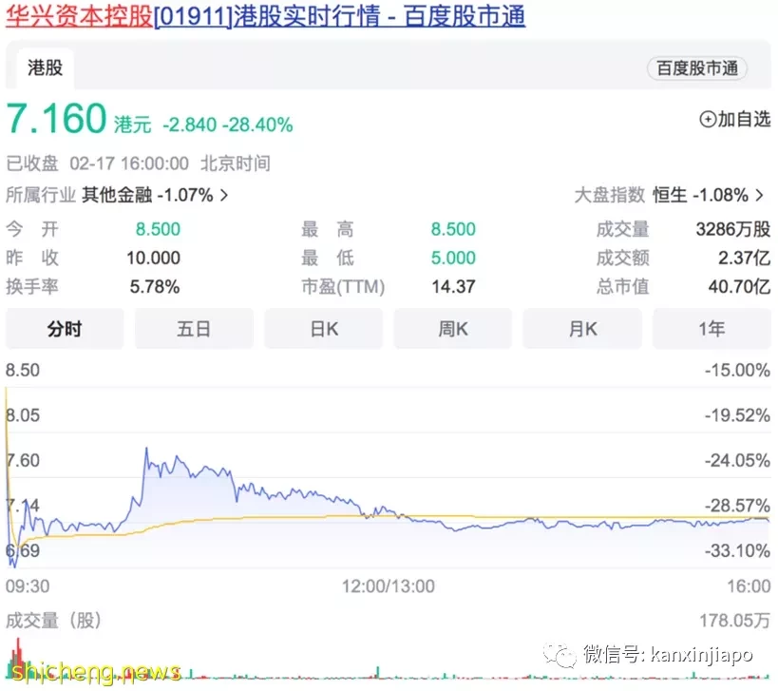Click the -24.05% axis label
The height and width of the screenshot is (691, 778).
coord(737,461)
